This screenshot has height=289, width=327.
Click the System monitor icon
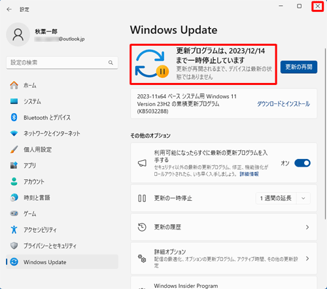click(14, 101)
